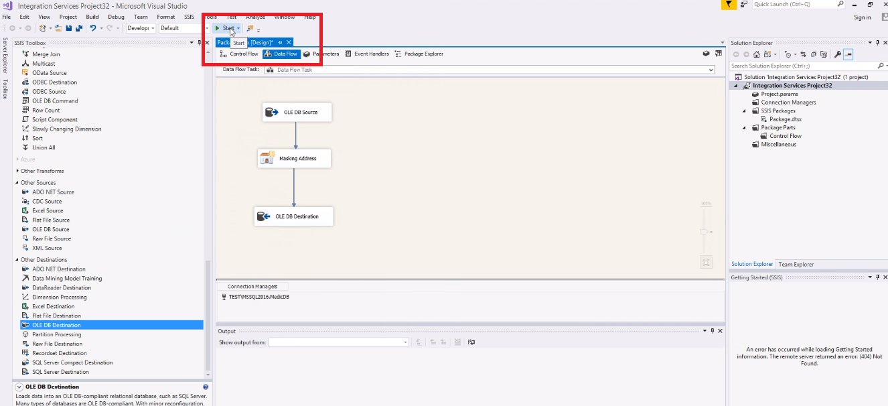
Task: Pick Multicast in SSIS Toolbox
Action: pyautogui.click(x=44, y=64)
